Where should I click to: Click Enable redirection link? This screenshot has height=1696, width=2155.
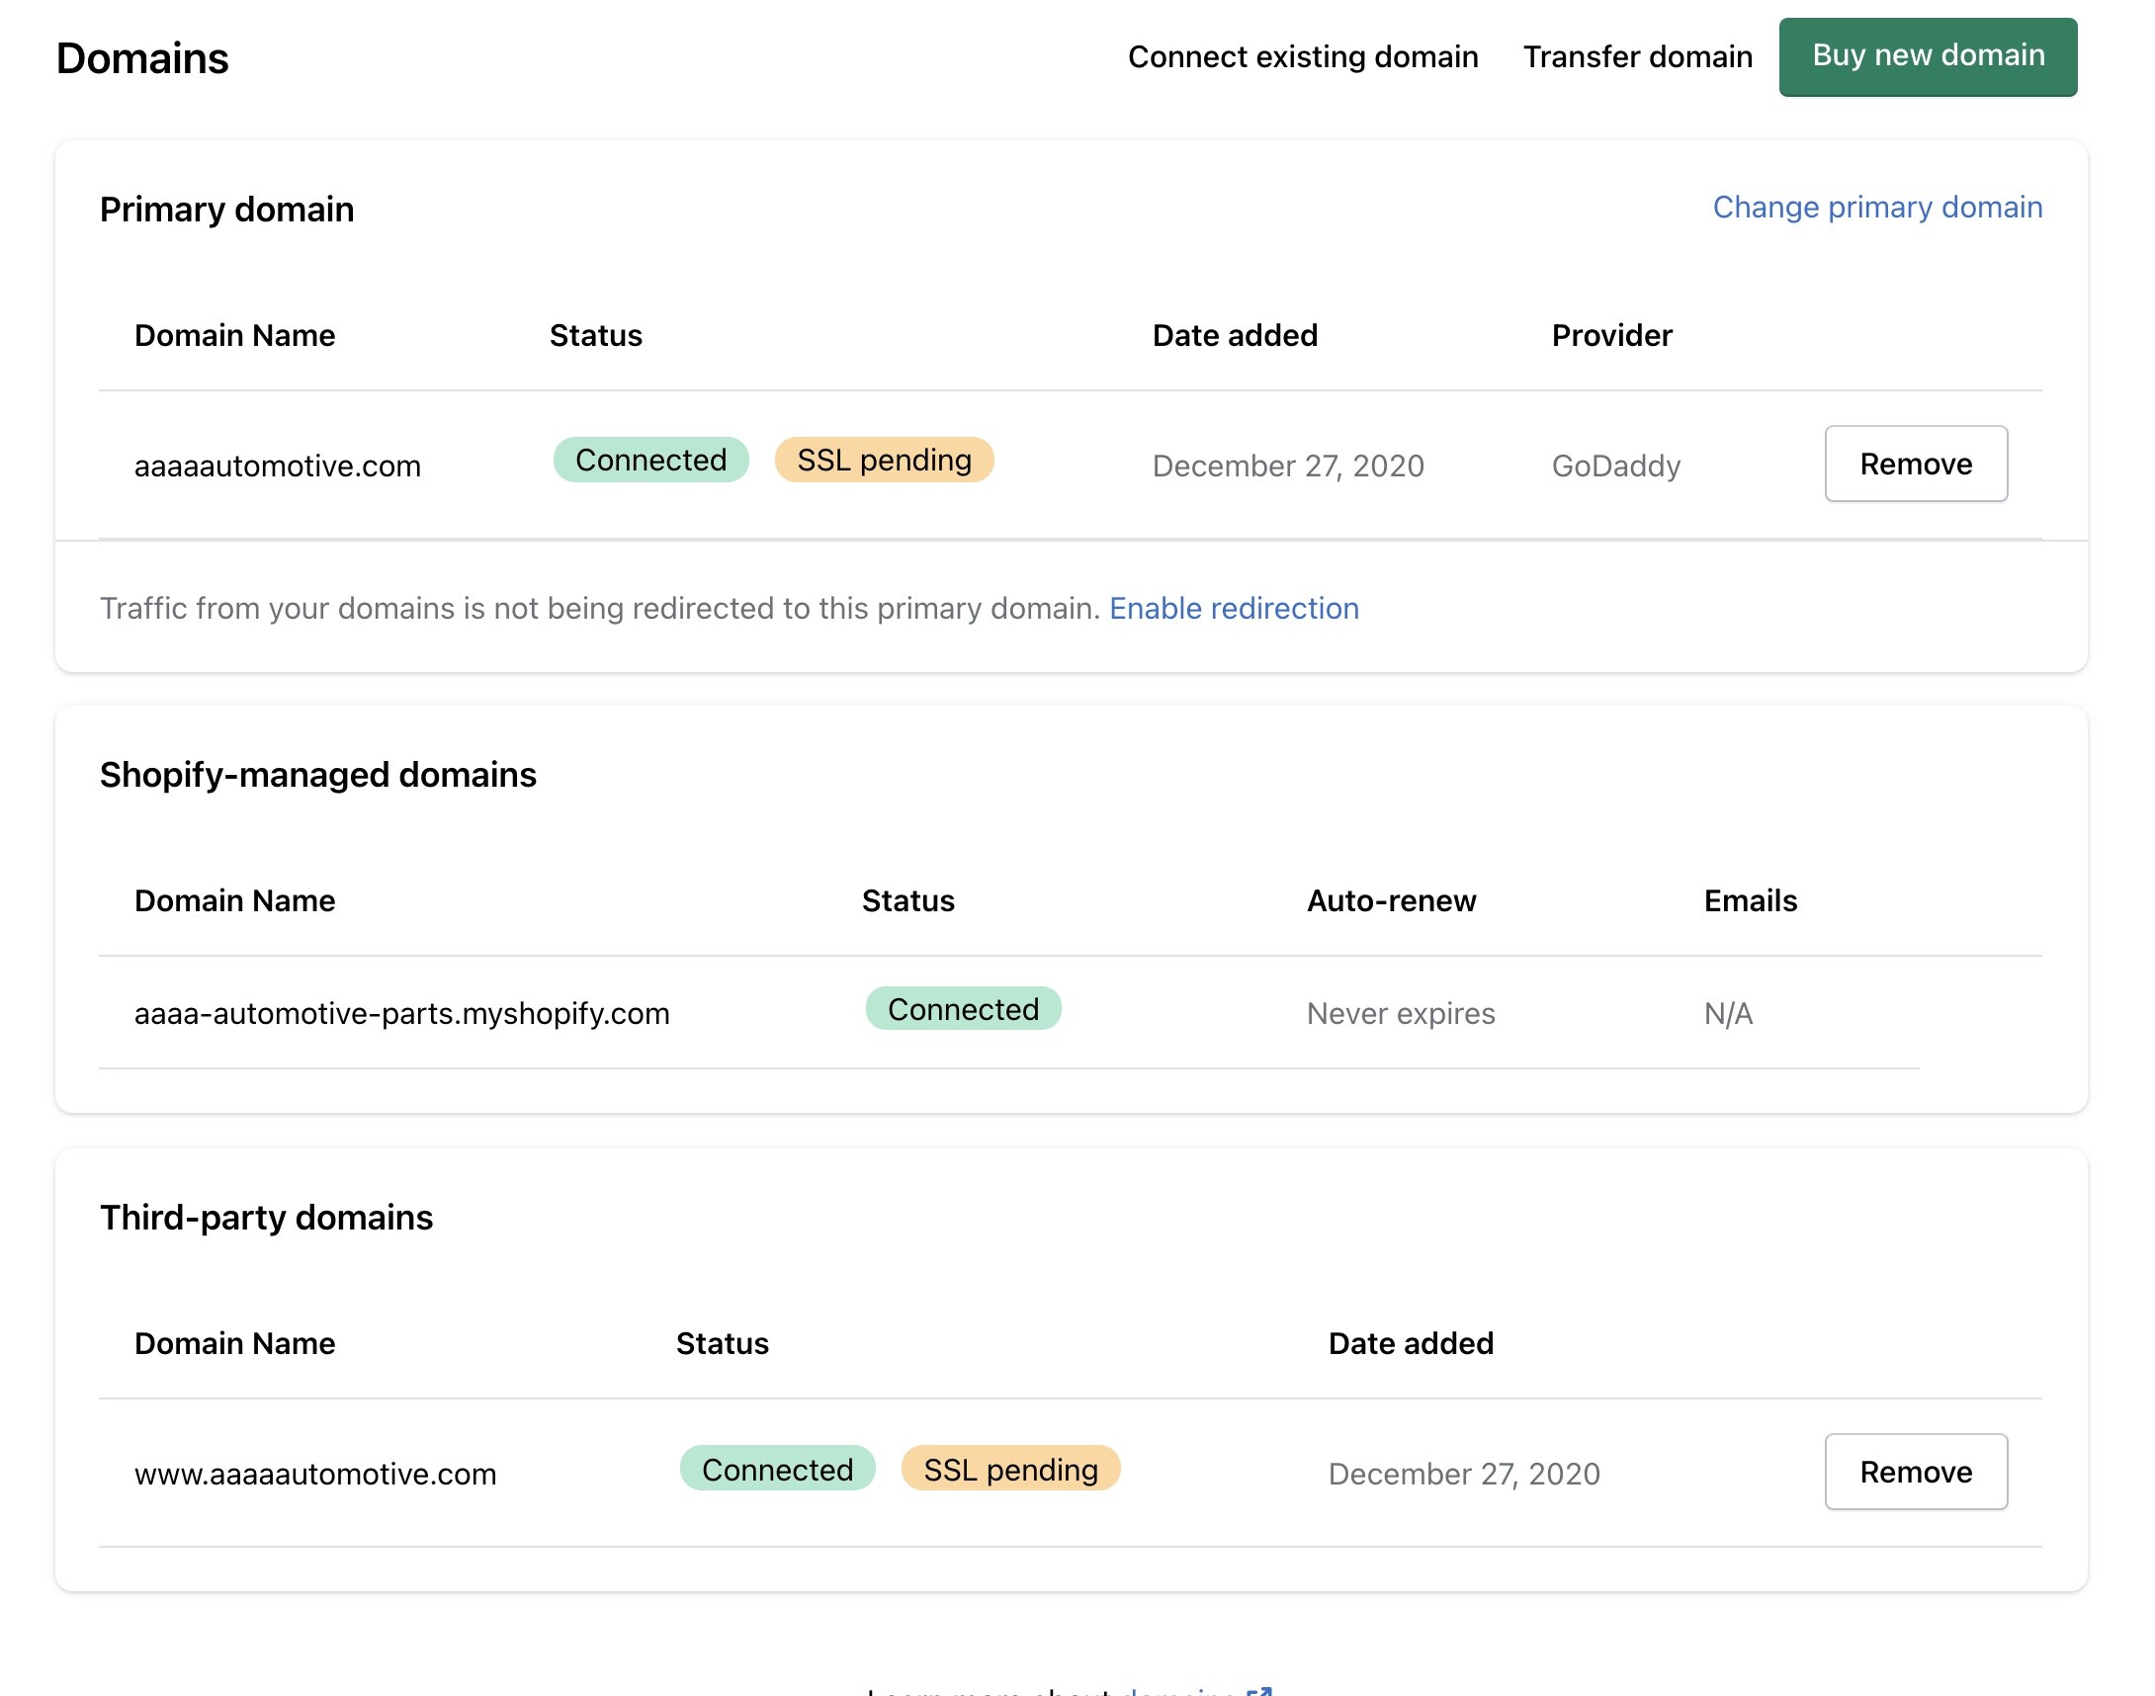coord(1234,608)
